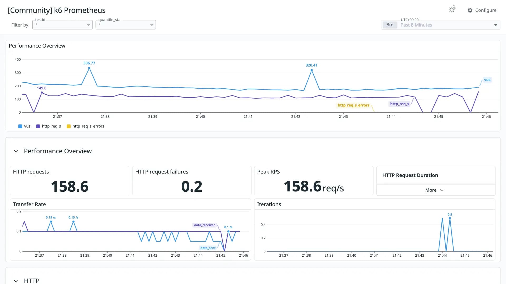Toggle the vus series legend label

tap(27, 126)
